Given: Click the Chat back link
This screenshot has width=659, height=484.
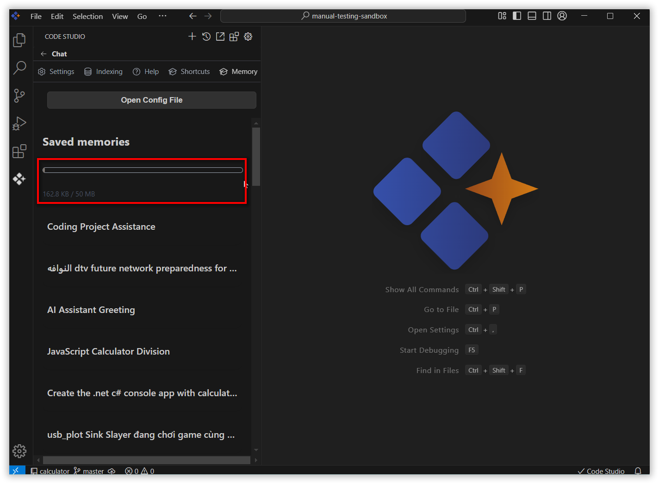Looking at the screenshot, I should pos(59,54).
